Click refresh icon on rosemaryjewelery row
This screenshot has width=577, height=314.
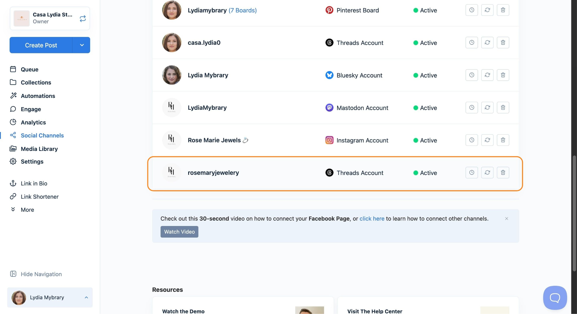point(487,173)
